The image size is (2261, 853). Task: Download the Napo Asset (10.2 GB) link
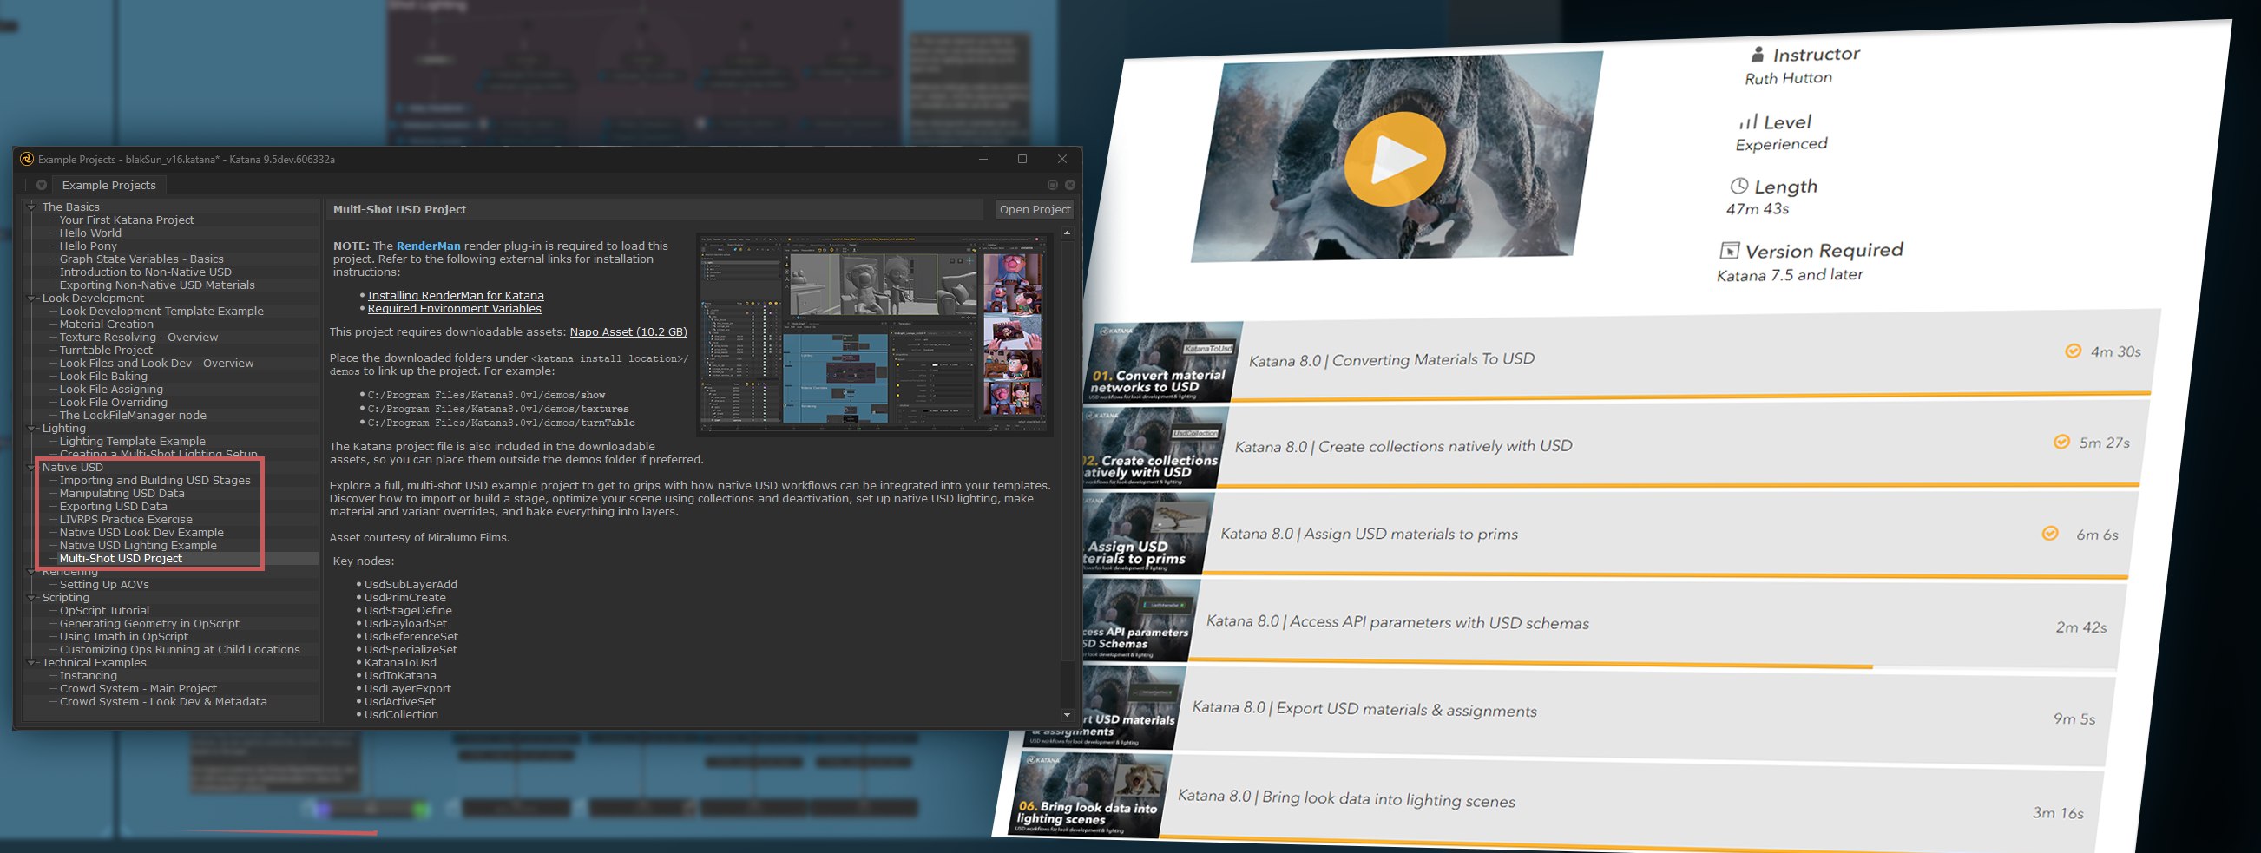click(628, 332)
